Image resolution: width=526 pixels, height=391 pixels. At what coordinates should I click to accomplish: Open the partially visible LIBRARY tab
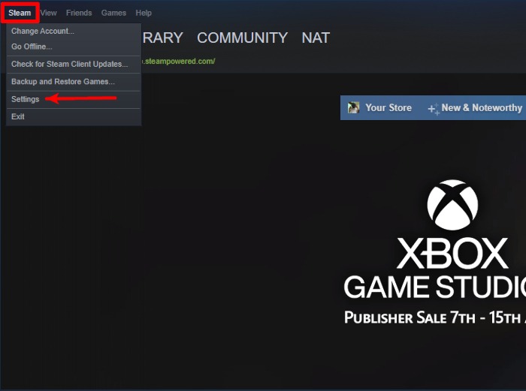[163, 38]
